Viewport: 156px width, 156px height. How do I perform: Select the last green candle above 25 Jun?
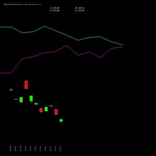coord(61,120)
